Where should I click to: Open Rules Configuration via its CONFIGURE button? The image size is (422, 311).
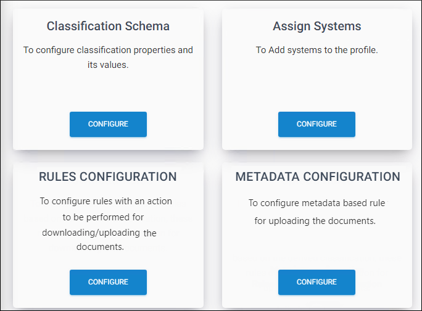(108, 282)
